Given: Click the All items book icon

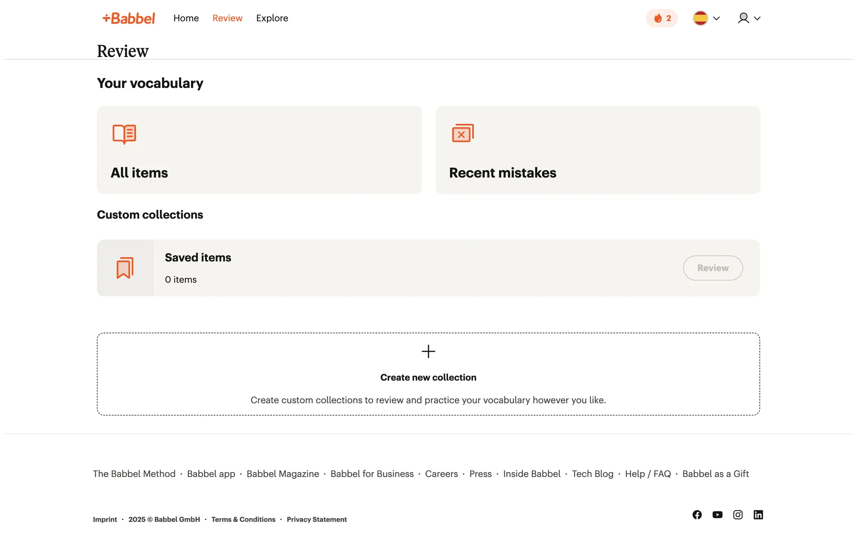Looking at the screenshot, I should click(x=124, y=134).
